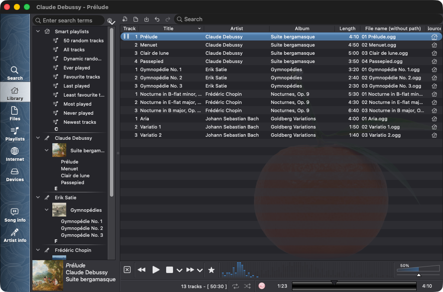This screenshot has width=443, height=292.
Task: Click the save playlist icon
Action: pyautogui.click(x=146, y=19)
